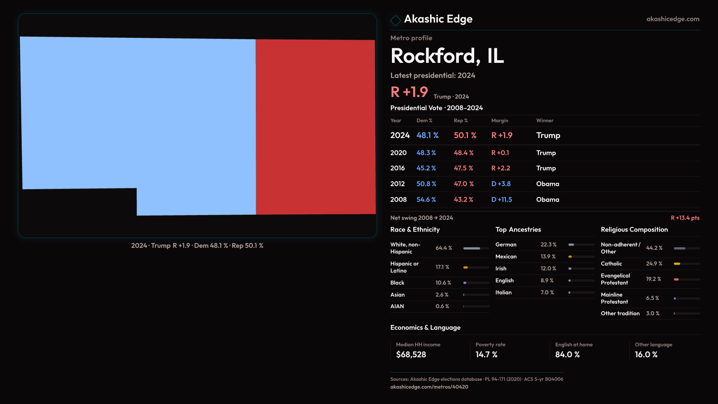
Task: Click the red Republican region of the map
Action: tap(315, 127)
